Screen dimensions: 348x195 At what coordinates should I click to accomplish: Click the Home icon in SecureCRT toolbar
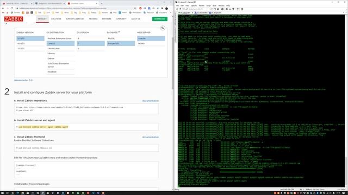point(218,9)
